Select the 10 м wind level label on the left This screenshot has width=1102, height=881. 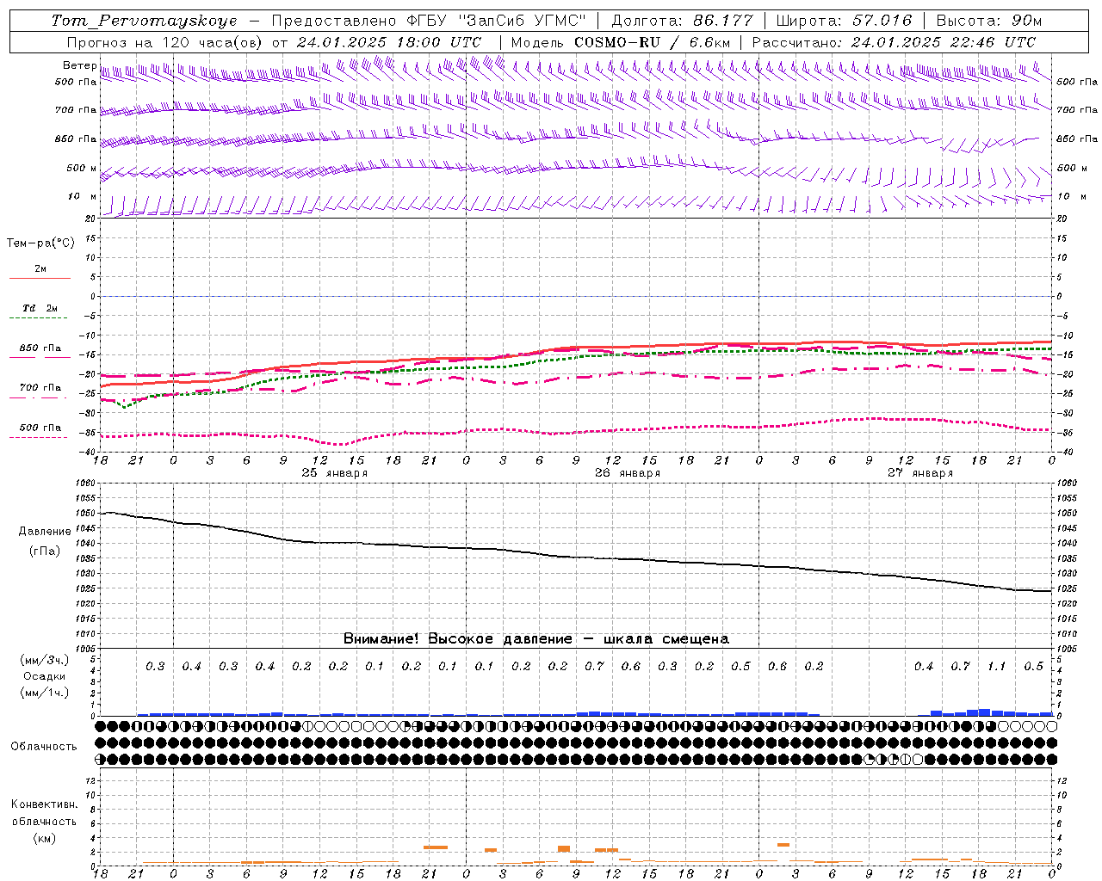pos(82,196)
